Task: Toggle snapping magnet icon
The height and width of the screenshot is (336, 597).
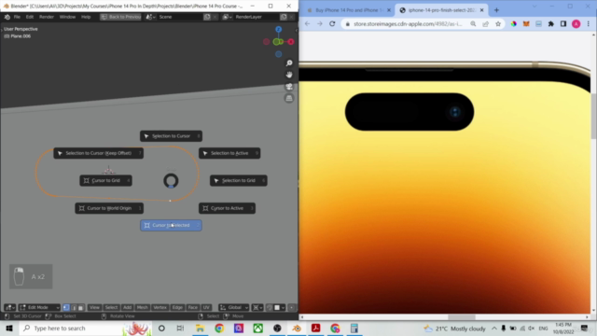Action: tap(270, 307)
